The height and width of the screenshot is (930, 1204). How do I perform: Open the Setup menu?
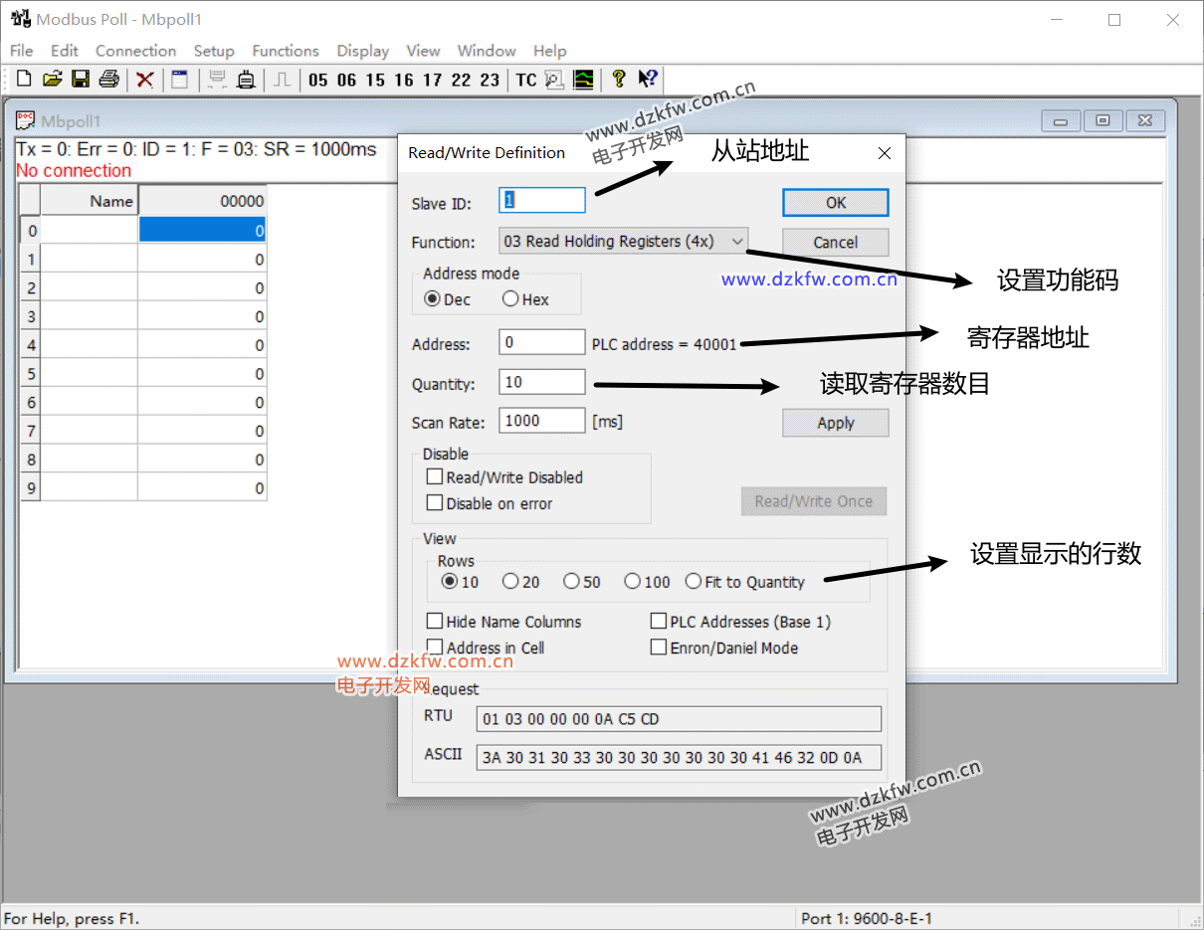click(214, 51)
